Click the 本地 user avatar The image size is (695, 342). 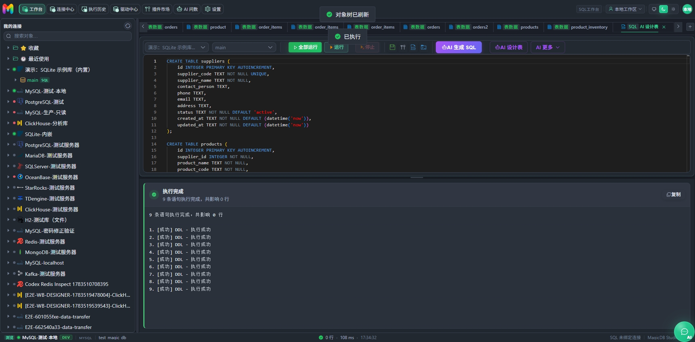[x=687, y=9]
